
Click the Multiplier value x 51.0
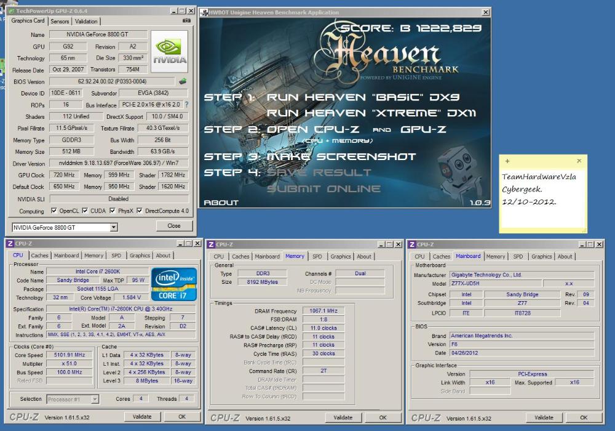pos(69,363)
